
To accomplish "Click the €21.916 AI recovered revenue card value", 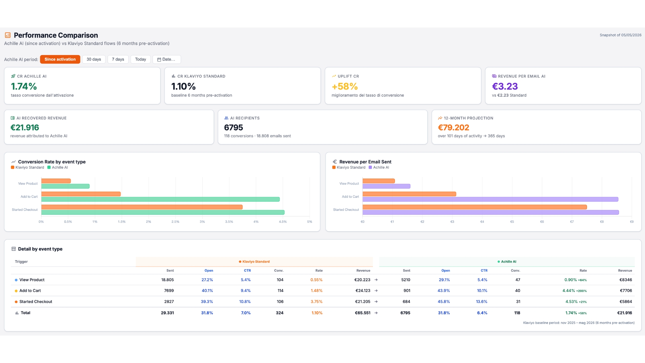I will pos(25,128).
